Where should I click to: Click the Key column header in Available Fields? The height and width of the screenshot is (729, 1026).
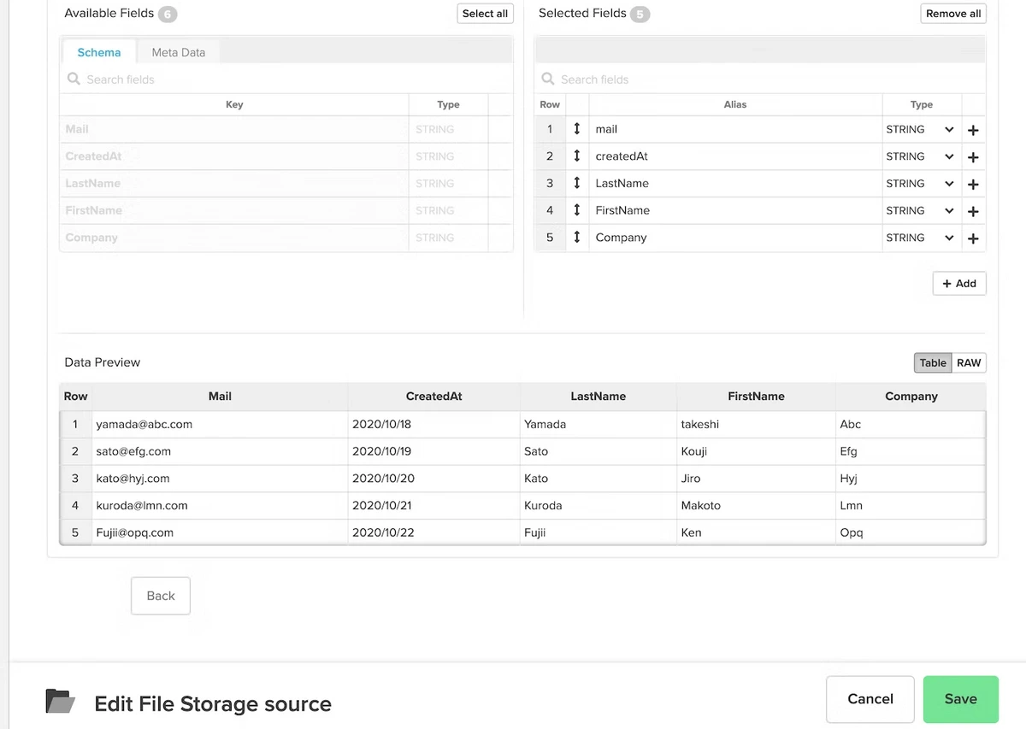[x=234, y=104]
